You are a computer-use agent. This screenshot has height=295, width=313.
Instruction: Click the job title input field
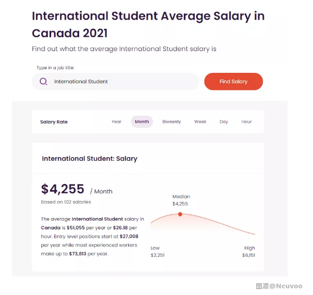[115, 82]
